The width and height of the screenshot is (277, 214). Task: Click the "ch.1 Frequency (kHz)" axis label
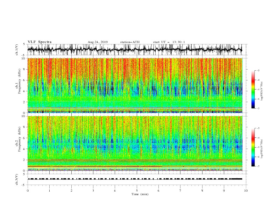[18, 81]
